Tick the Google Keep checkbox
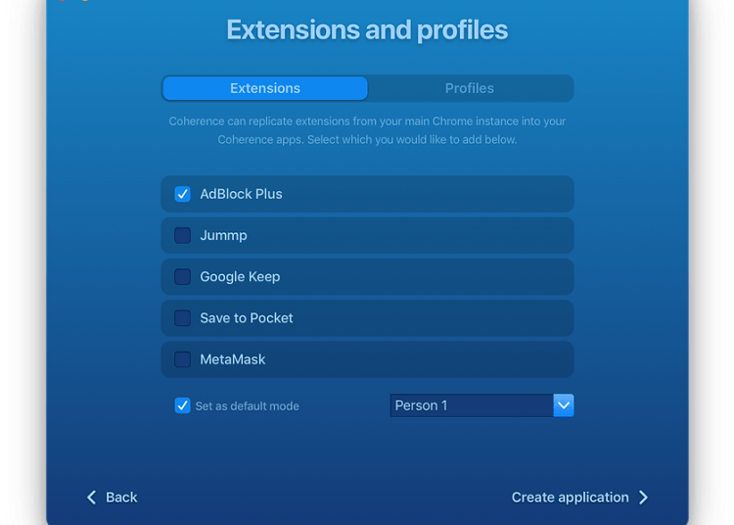 point(183,277)
